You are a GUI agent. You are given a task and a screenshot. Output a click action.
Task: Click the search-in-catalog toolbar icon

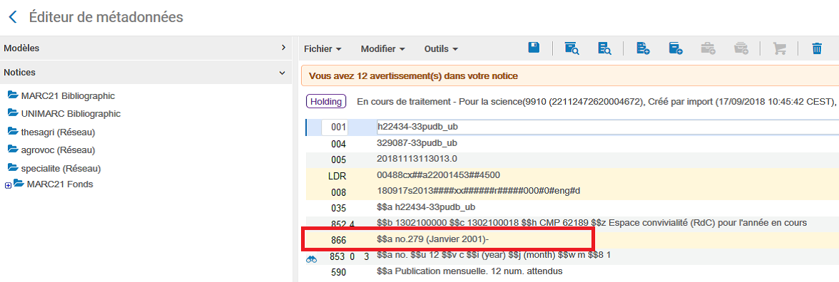571,48
